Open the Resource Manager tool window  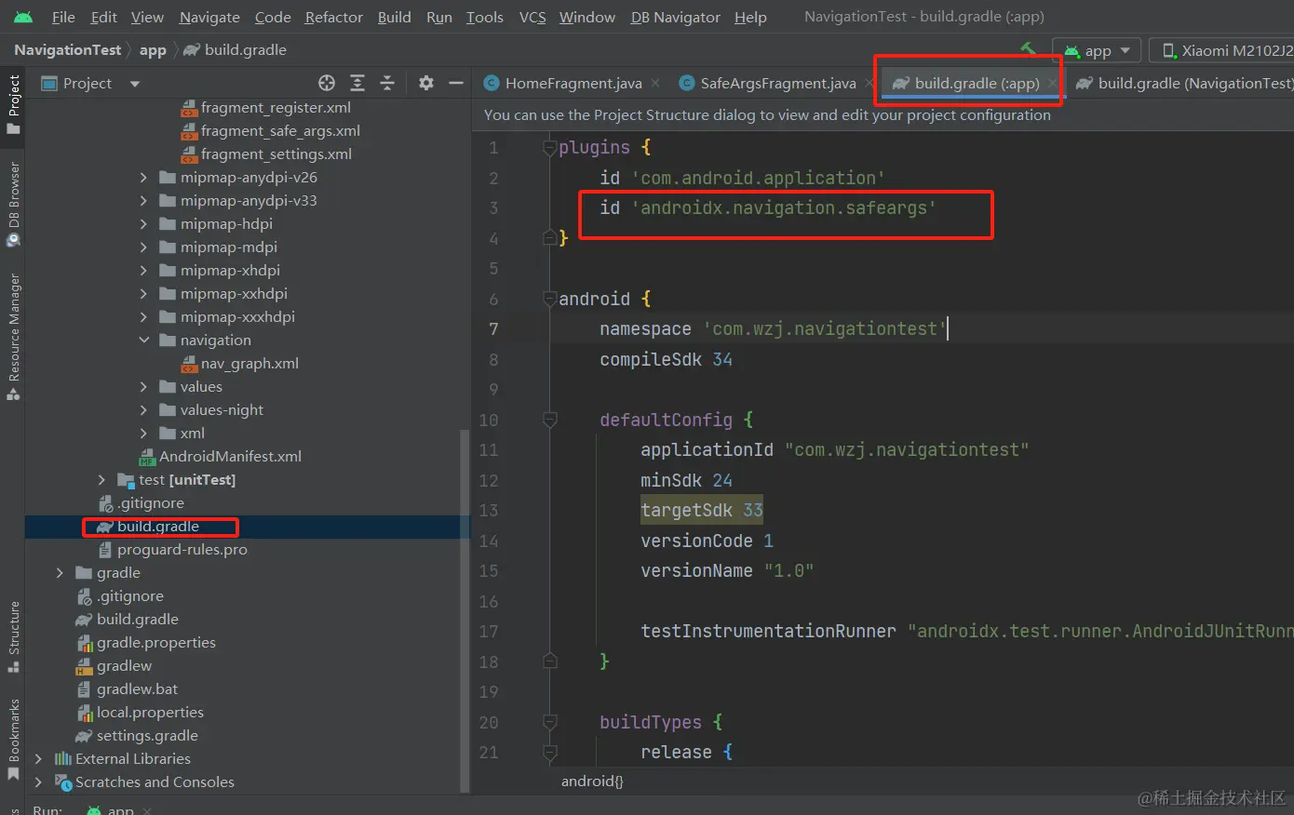(x=13, y=337)
